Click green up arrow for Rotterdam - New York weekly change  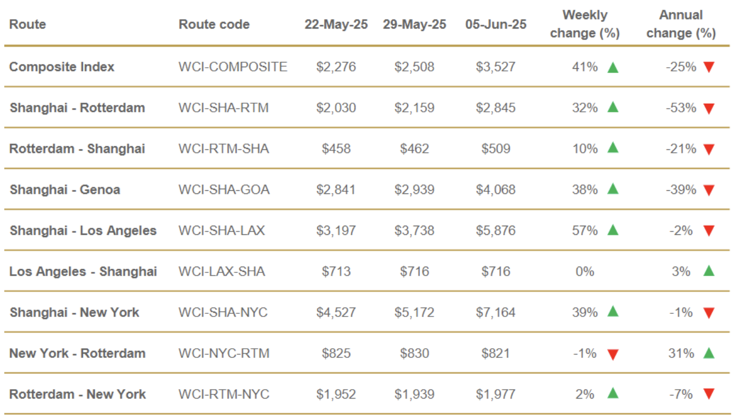tap(612, 394)
